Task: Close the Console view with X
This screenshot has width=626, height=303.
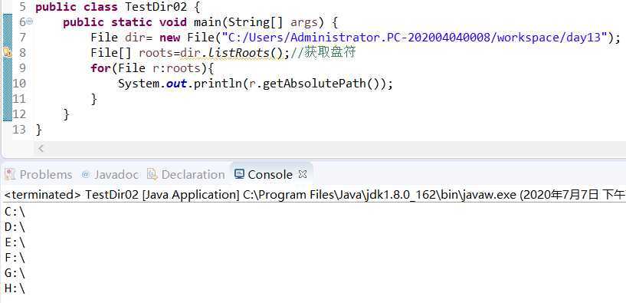Action: 303,174
